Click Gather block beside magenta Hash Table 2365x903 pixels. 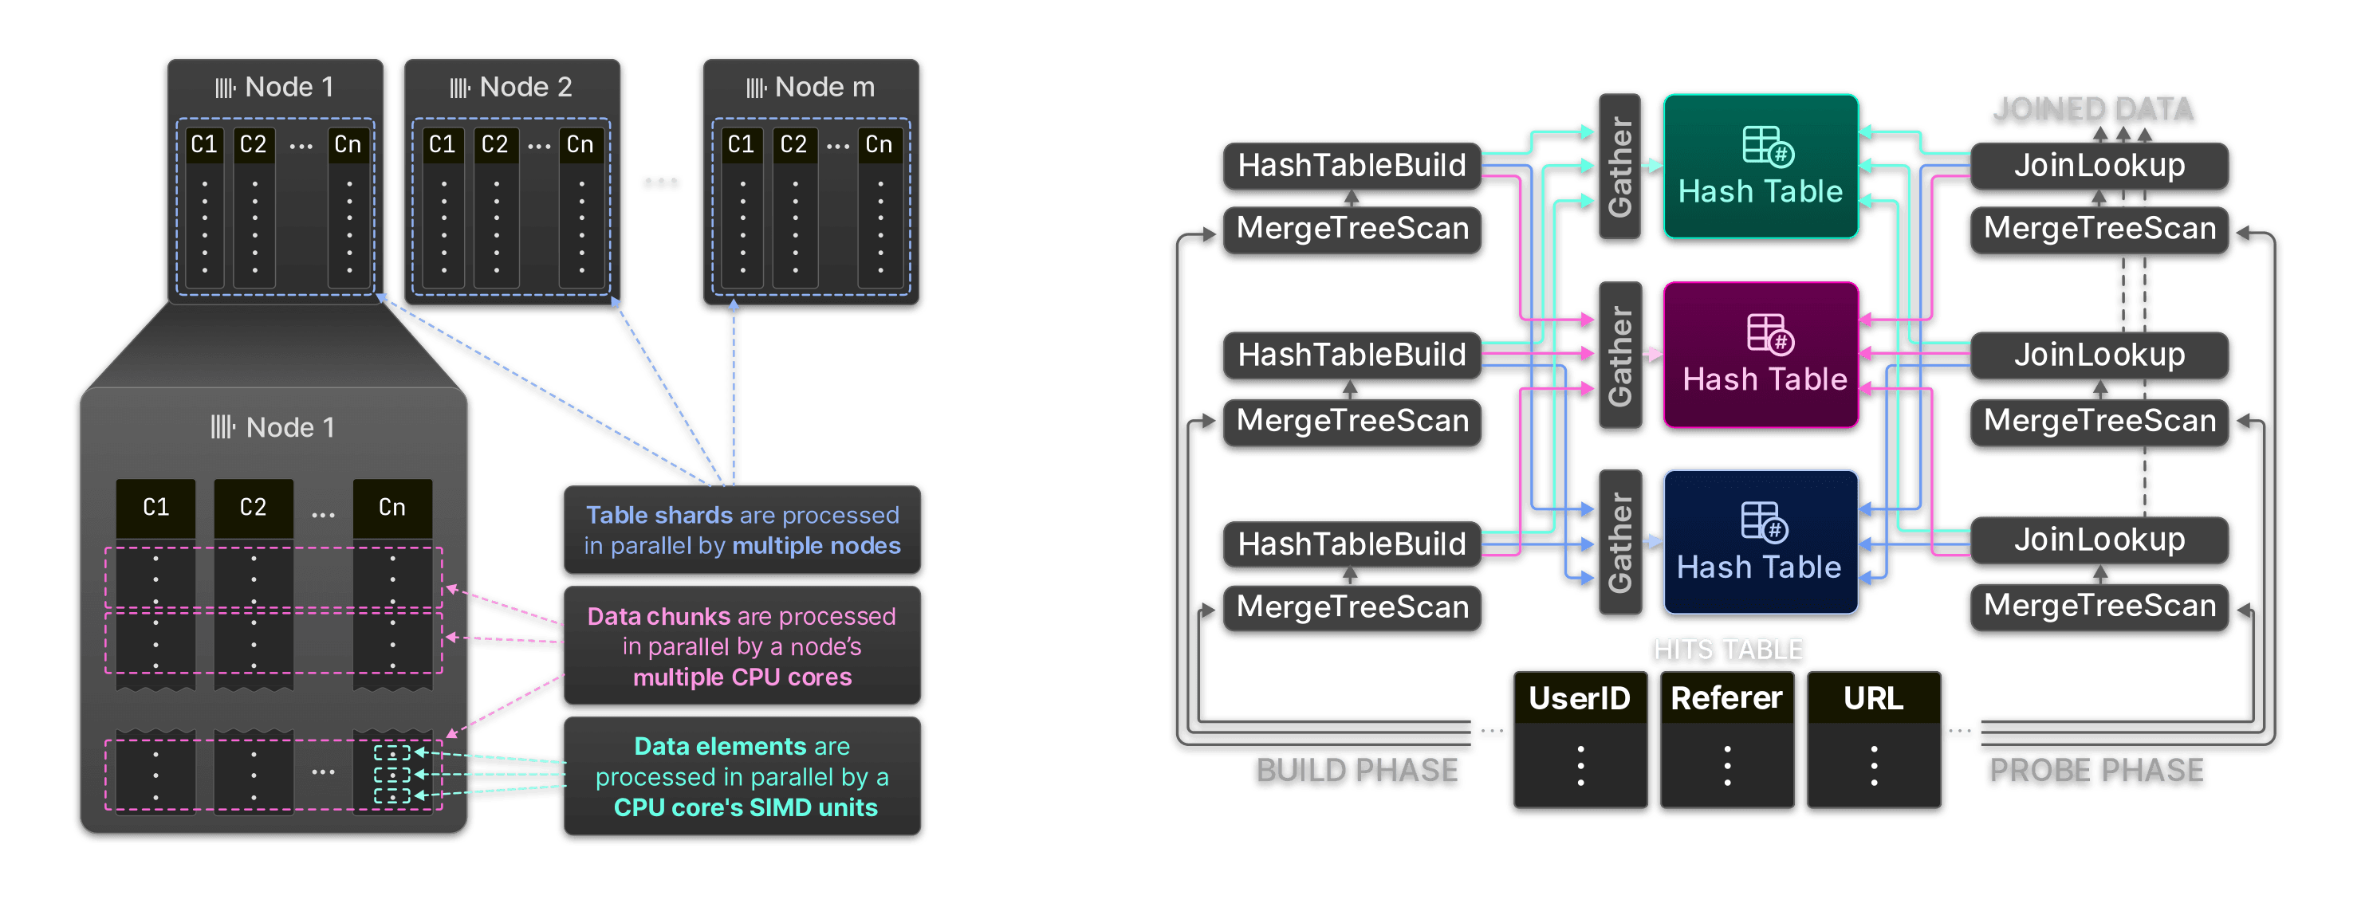coord(1619,355)
